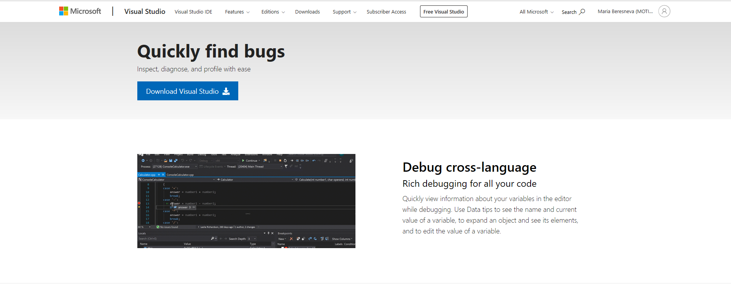Click the 'Debug cross-language' heading
731x284 pixels.
pos(470,167)
